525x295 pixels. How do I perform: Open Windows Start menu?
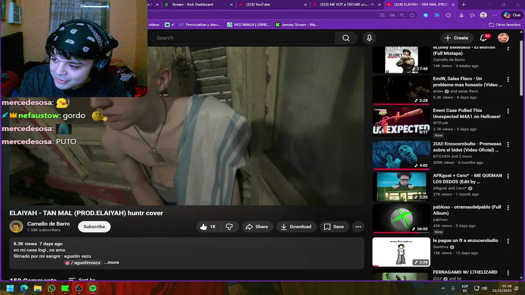(x=10, y=288)
